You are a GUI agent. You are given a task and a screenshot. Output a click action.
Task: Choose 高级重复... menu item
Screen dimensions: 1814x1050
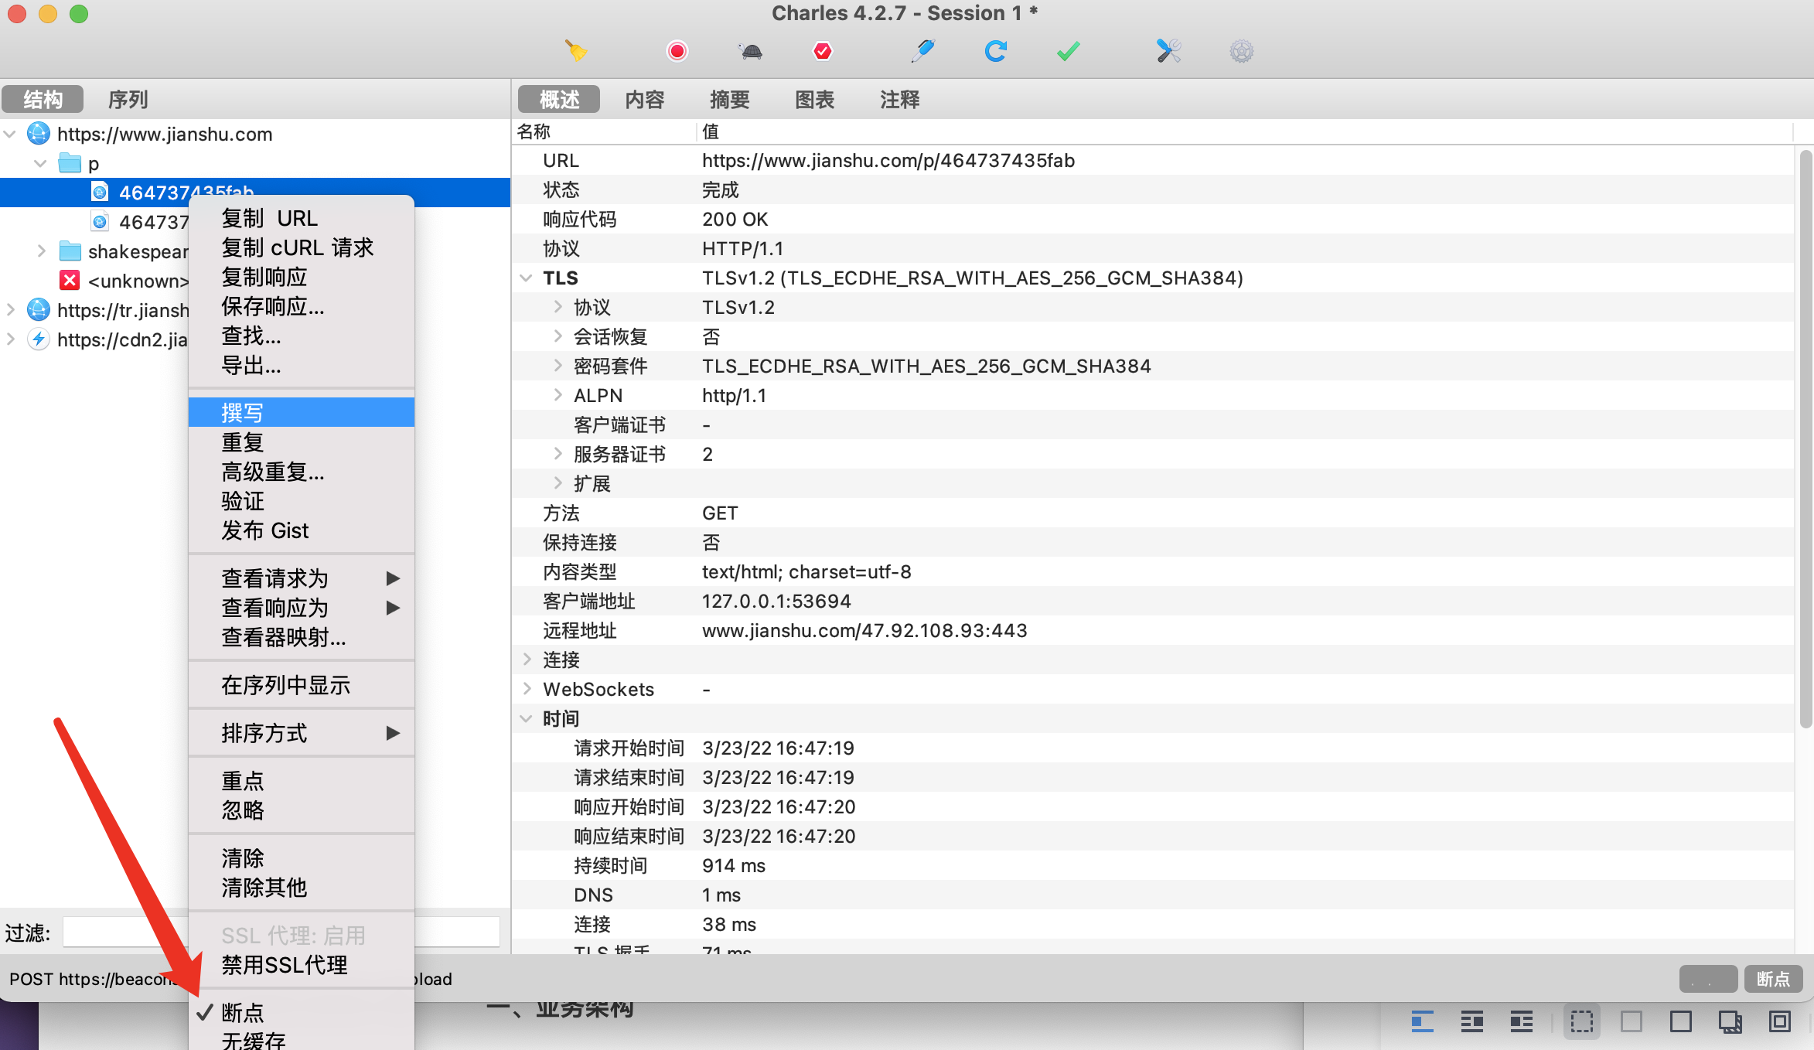tap(302, 472)
